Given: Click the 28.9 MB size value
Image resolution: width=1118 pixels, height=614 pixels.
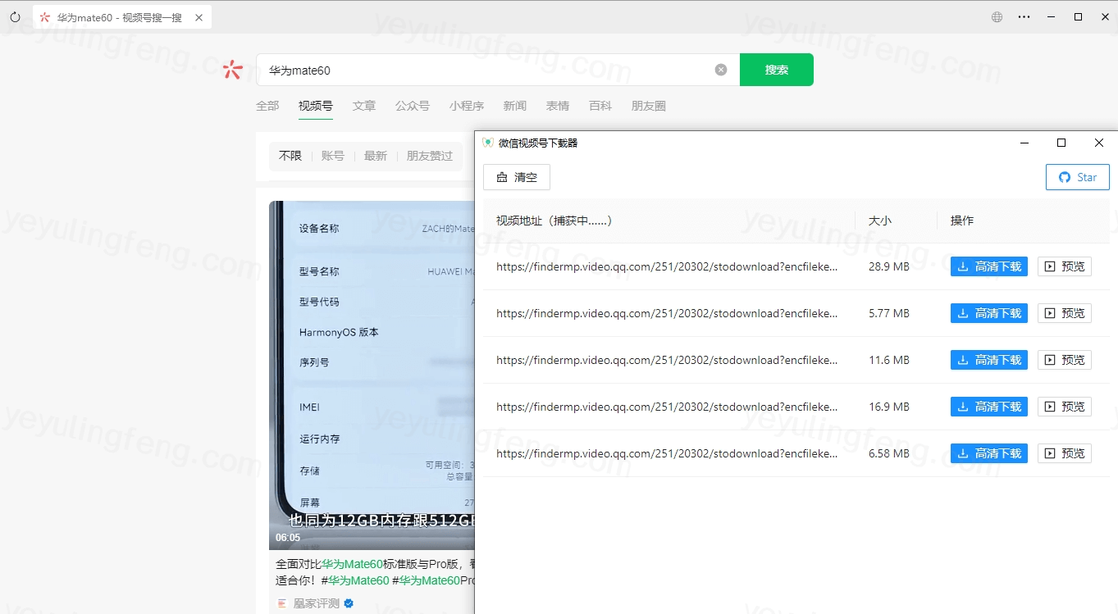Looking at the screenshot, I should (x=889, y=266).
